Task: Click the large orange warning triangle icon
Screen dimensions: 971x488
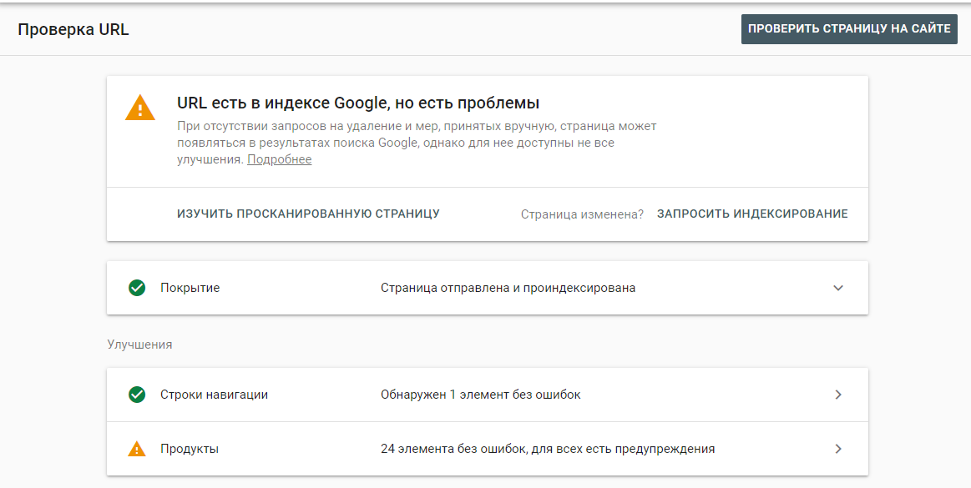Action: [x=140, y=108]
